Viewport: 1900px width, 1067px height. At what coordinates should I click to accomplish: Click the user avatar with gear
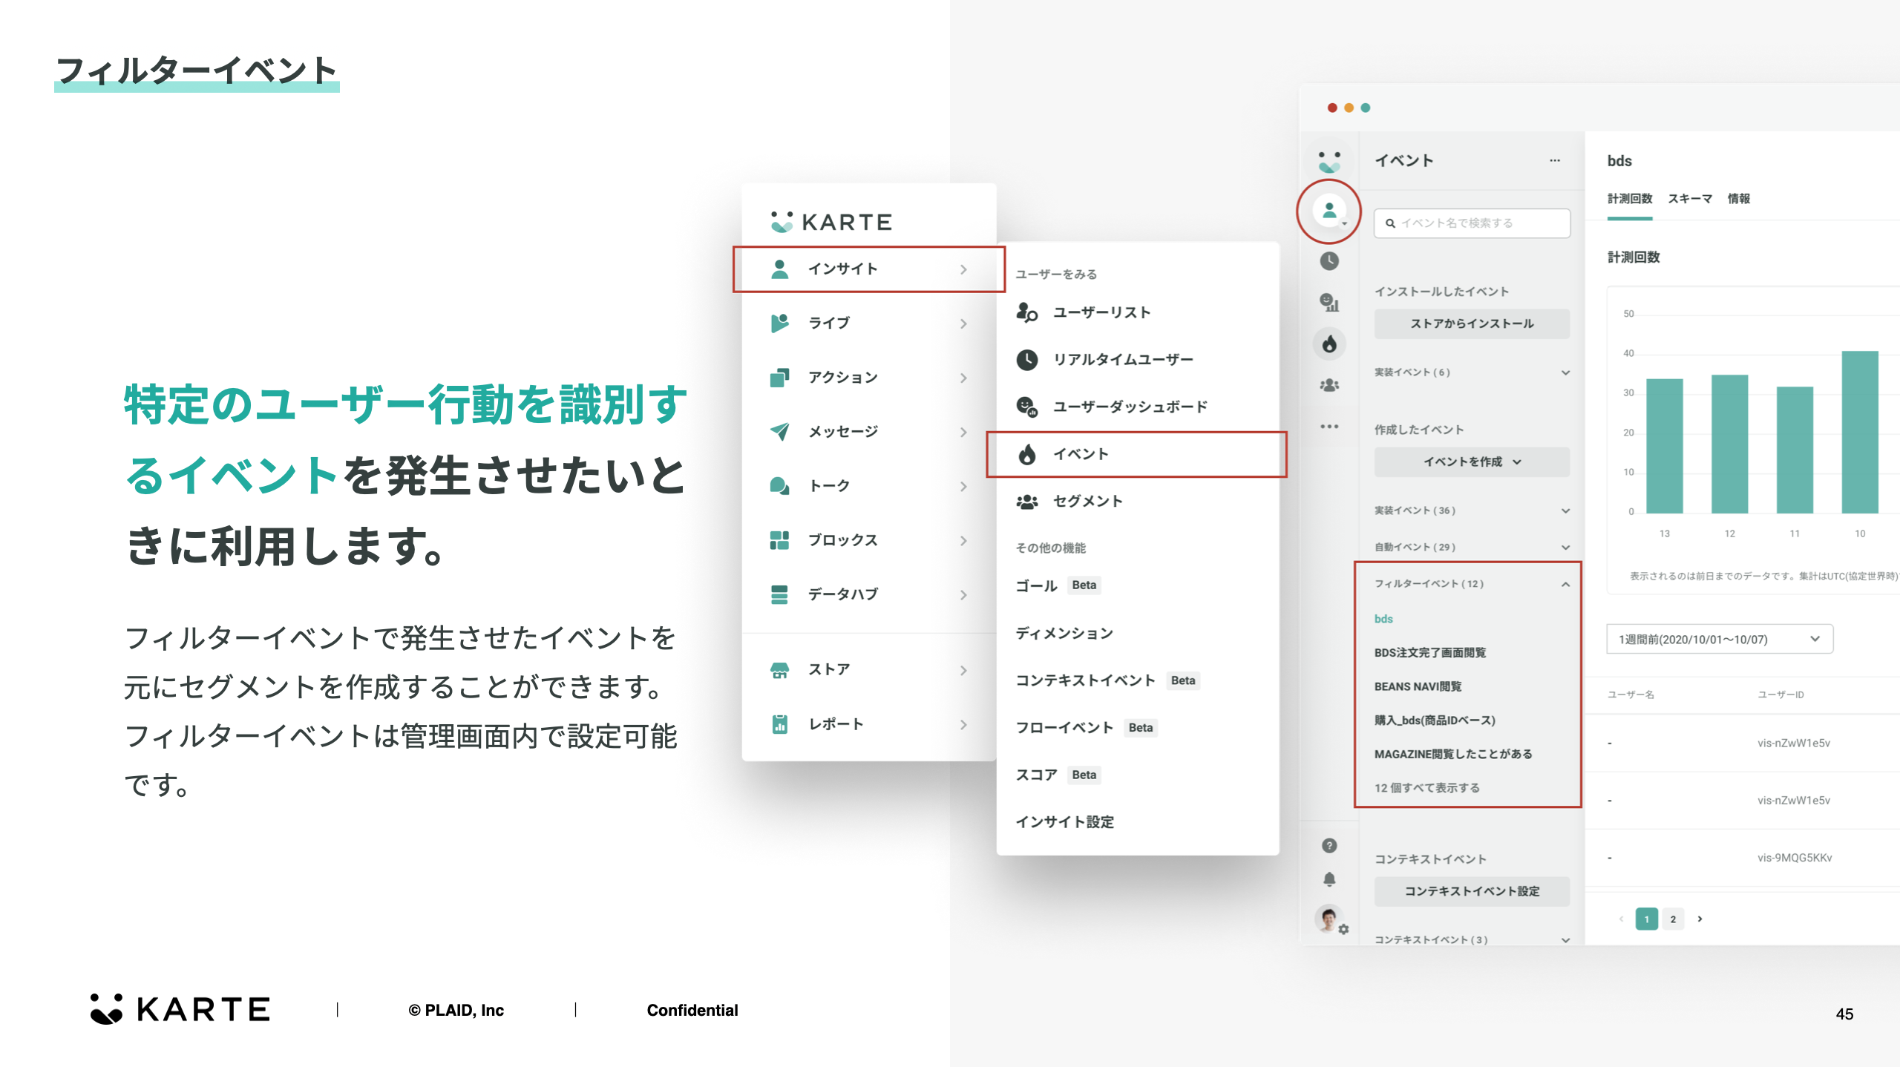(x=1331, y=920)
